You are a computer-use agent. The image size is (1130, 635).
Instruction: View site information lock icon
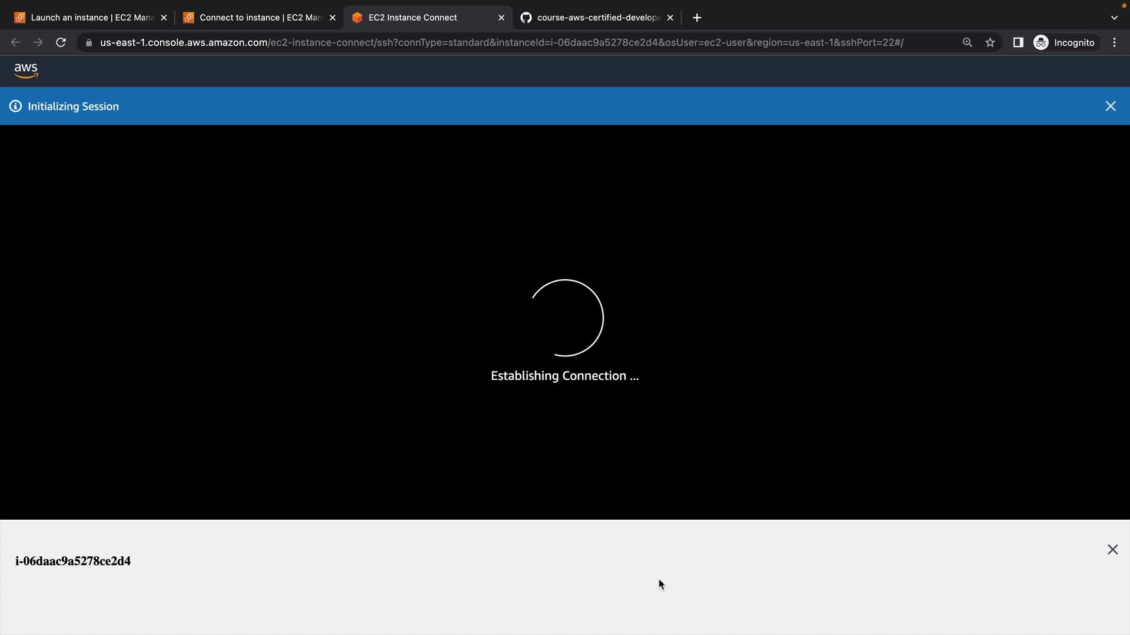89,42
